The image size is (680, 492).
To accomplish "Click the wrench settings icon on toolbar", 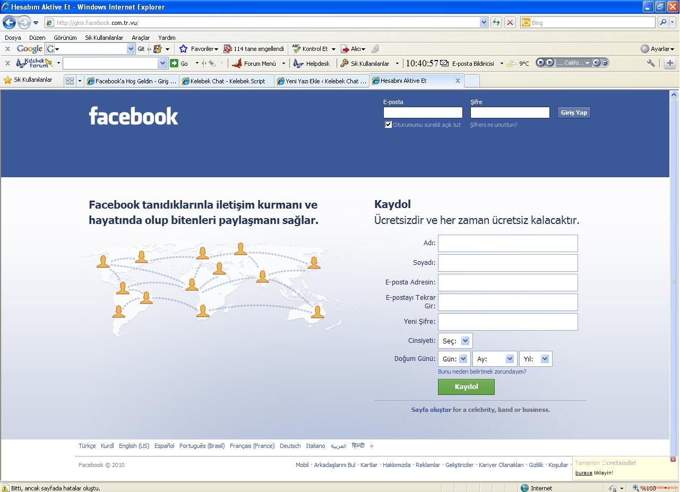I will 651,63.
